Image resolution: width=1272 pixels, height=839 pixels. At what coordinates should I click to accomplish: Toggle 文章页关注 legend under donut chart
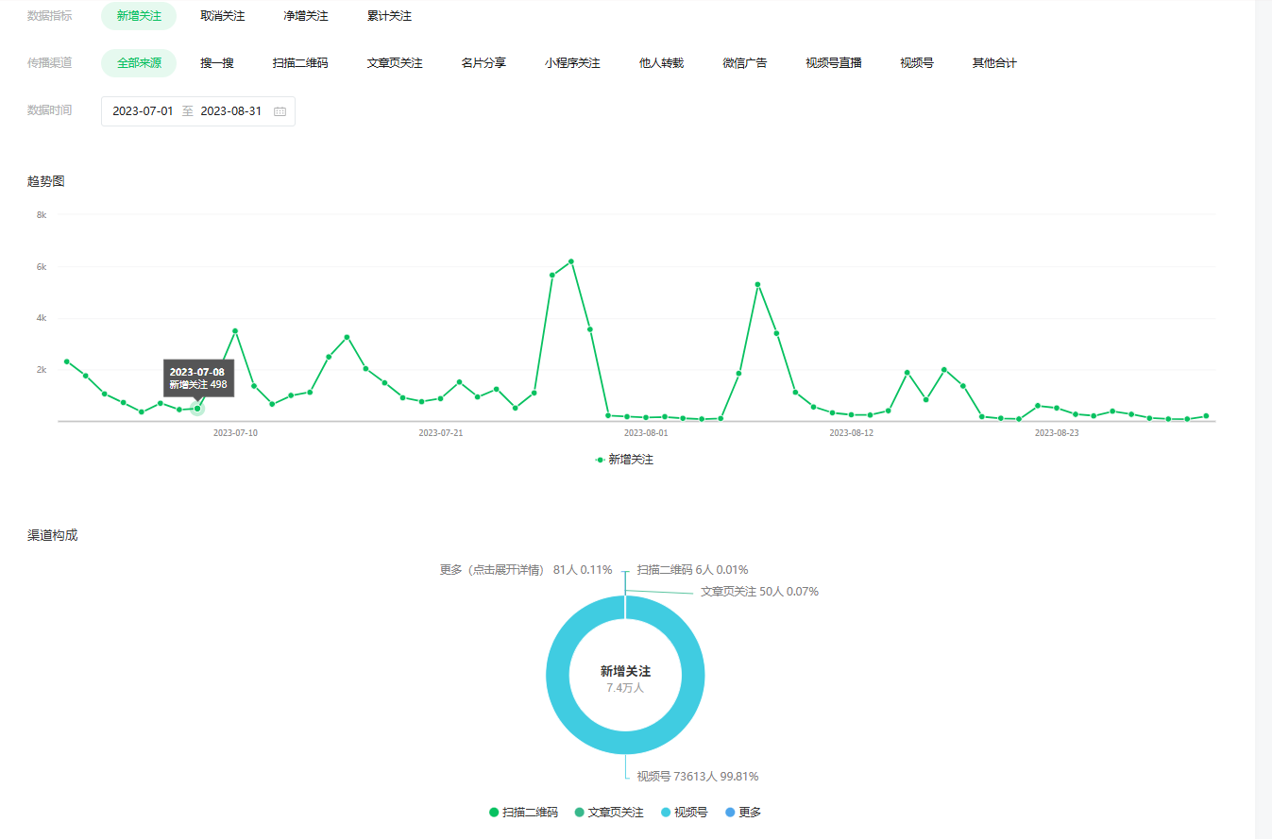(x=609, y=812)
